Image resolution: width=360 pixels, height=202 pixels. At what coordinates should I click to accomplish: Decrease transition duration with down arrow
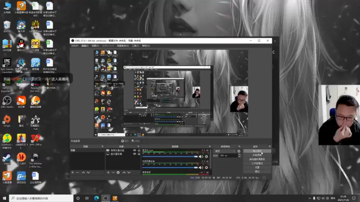click(x=239, y=156)
